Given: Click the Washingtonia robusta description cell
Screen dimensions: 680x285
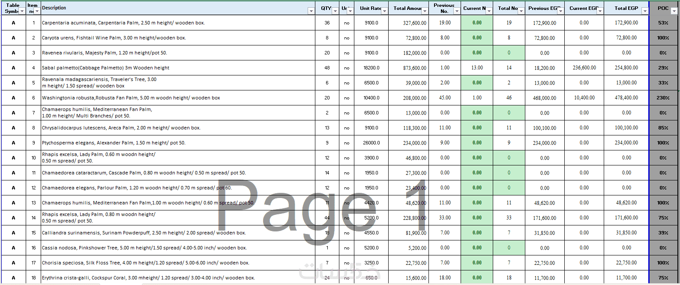Looking at the screenshot, I should (178, 98).
